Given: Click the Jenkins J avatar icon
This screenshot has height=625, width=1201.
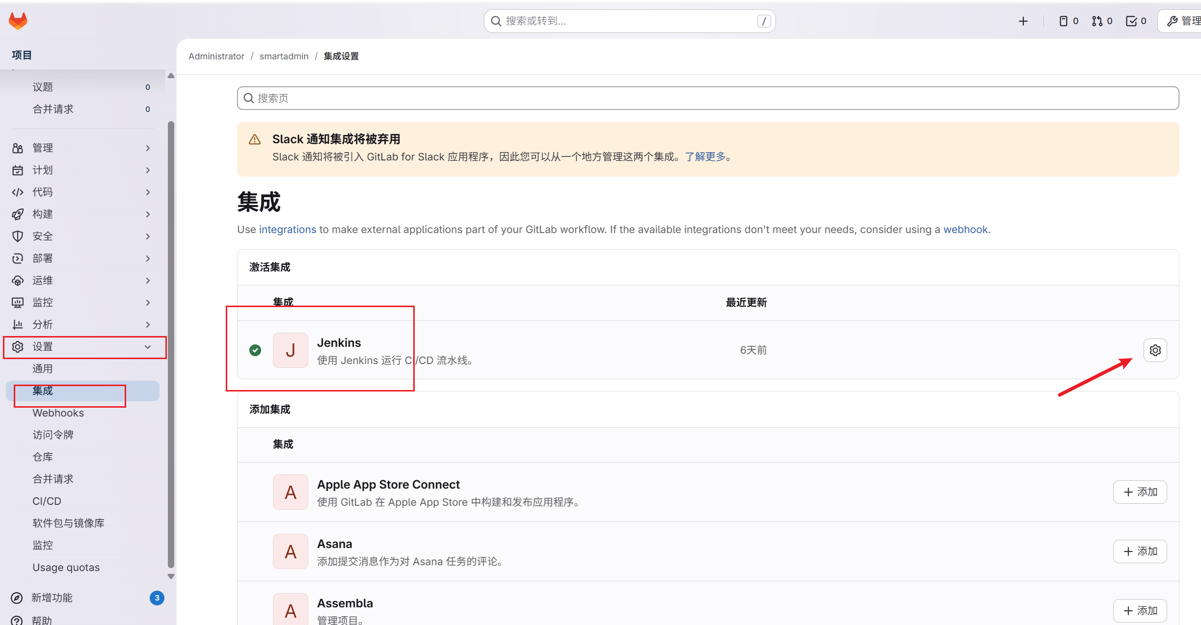Looking at the screenshot, I should [291, 350].
